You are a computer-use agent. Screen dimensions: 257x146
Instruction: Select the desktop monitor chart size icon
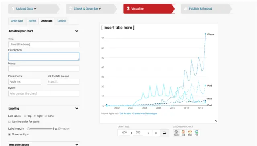164,133
